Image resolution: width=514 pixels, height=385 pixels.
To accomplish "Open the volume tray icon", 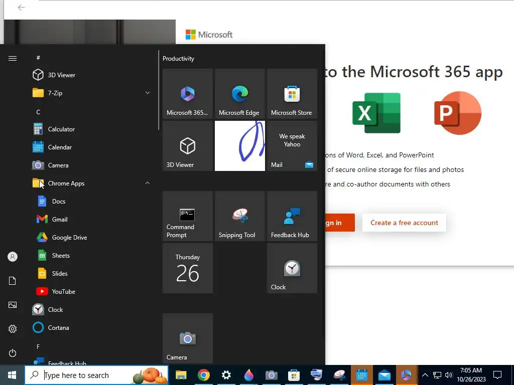I will click(x=449, y=375).
